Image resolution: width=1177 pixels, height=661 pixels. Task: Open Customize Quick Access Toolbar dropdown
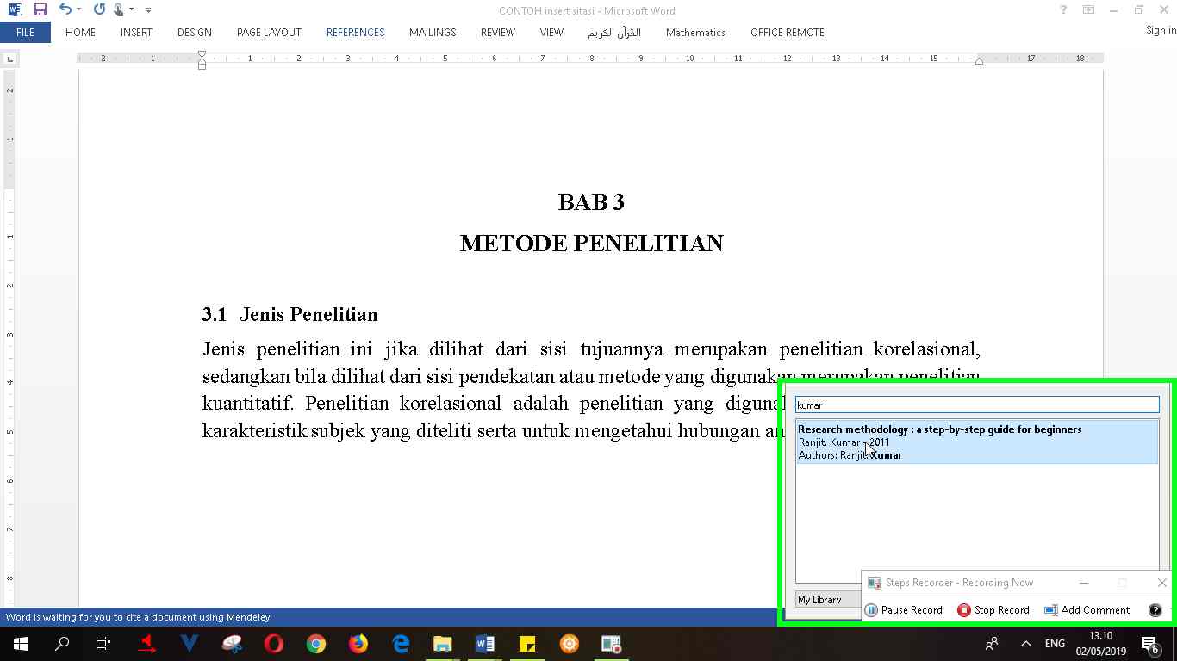pos(148,10)
